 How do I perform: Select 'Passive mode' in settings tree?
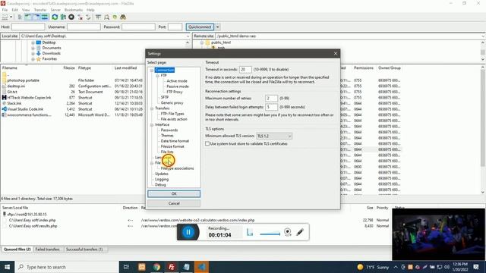[x=178, y=86]
